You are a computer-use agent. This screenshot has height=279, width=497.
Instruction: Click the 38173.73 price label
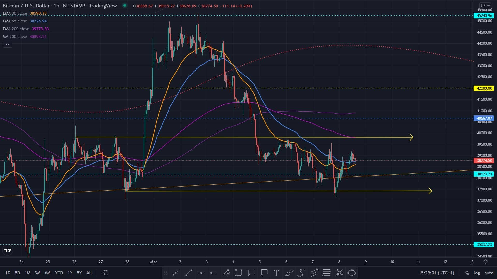pyautogui.click(x=484, y=174)
